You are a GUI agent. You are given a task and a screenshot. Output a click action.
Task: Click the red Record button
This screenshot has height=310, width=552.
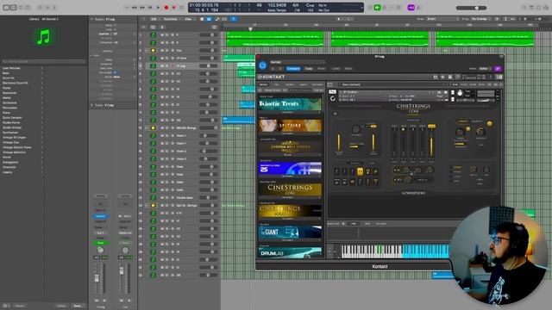[166, 8]
